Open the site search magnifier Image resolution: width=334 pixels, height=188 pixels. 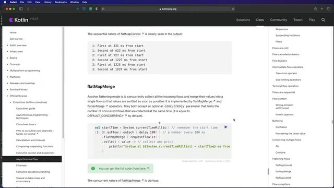(323, 20)
